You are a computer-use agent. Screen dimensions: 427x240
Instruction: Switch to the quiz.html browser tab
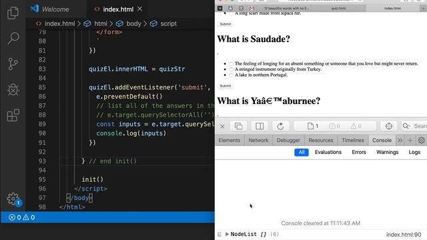pos(338,9)
